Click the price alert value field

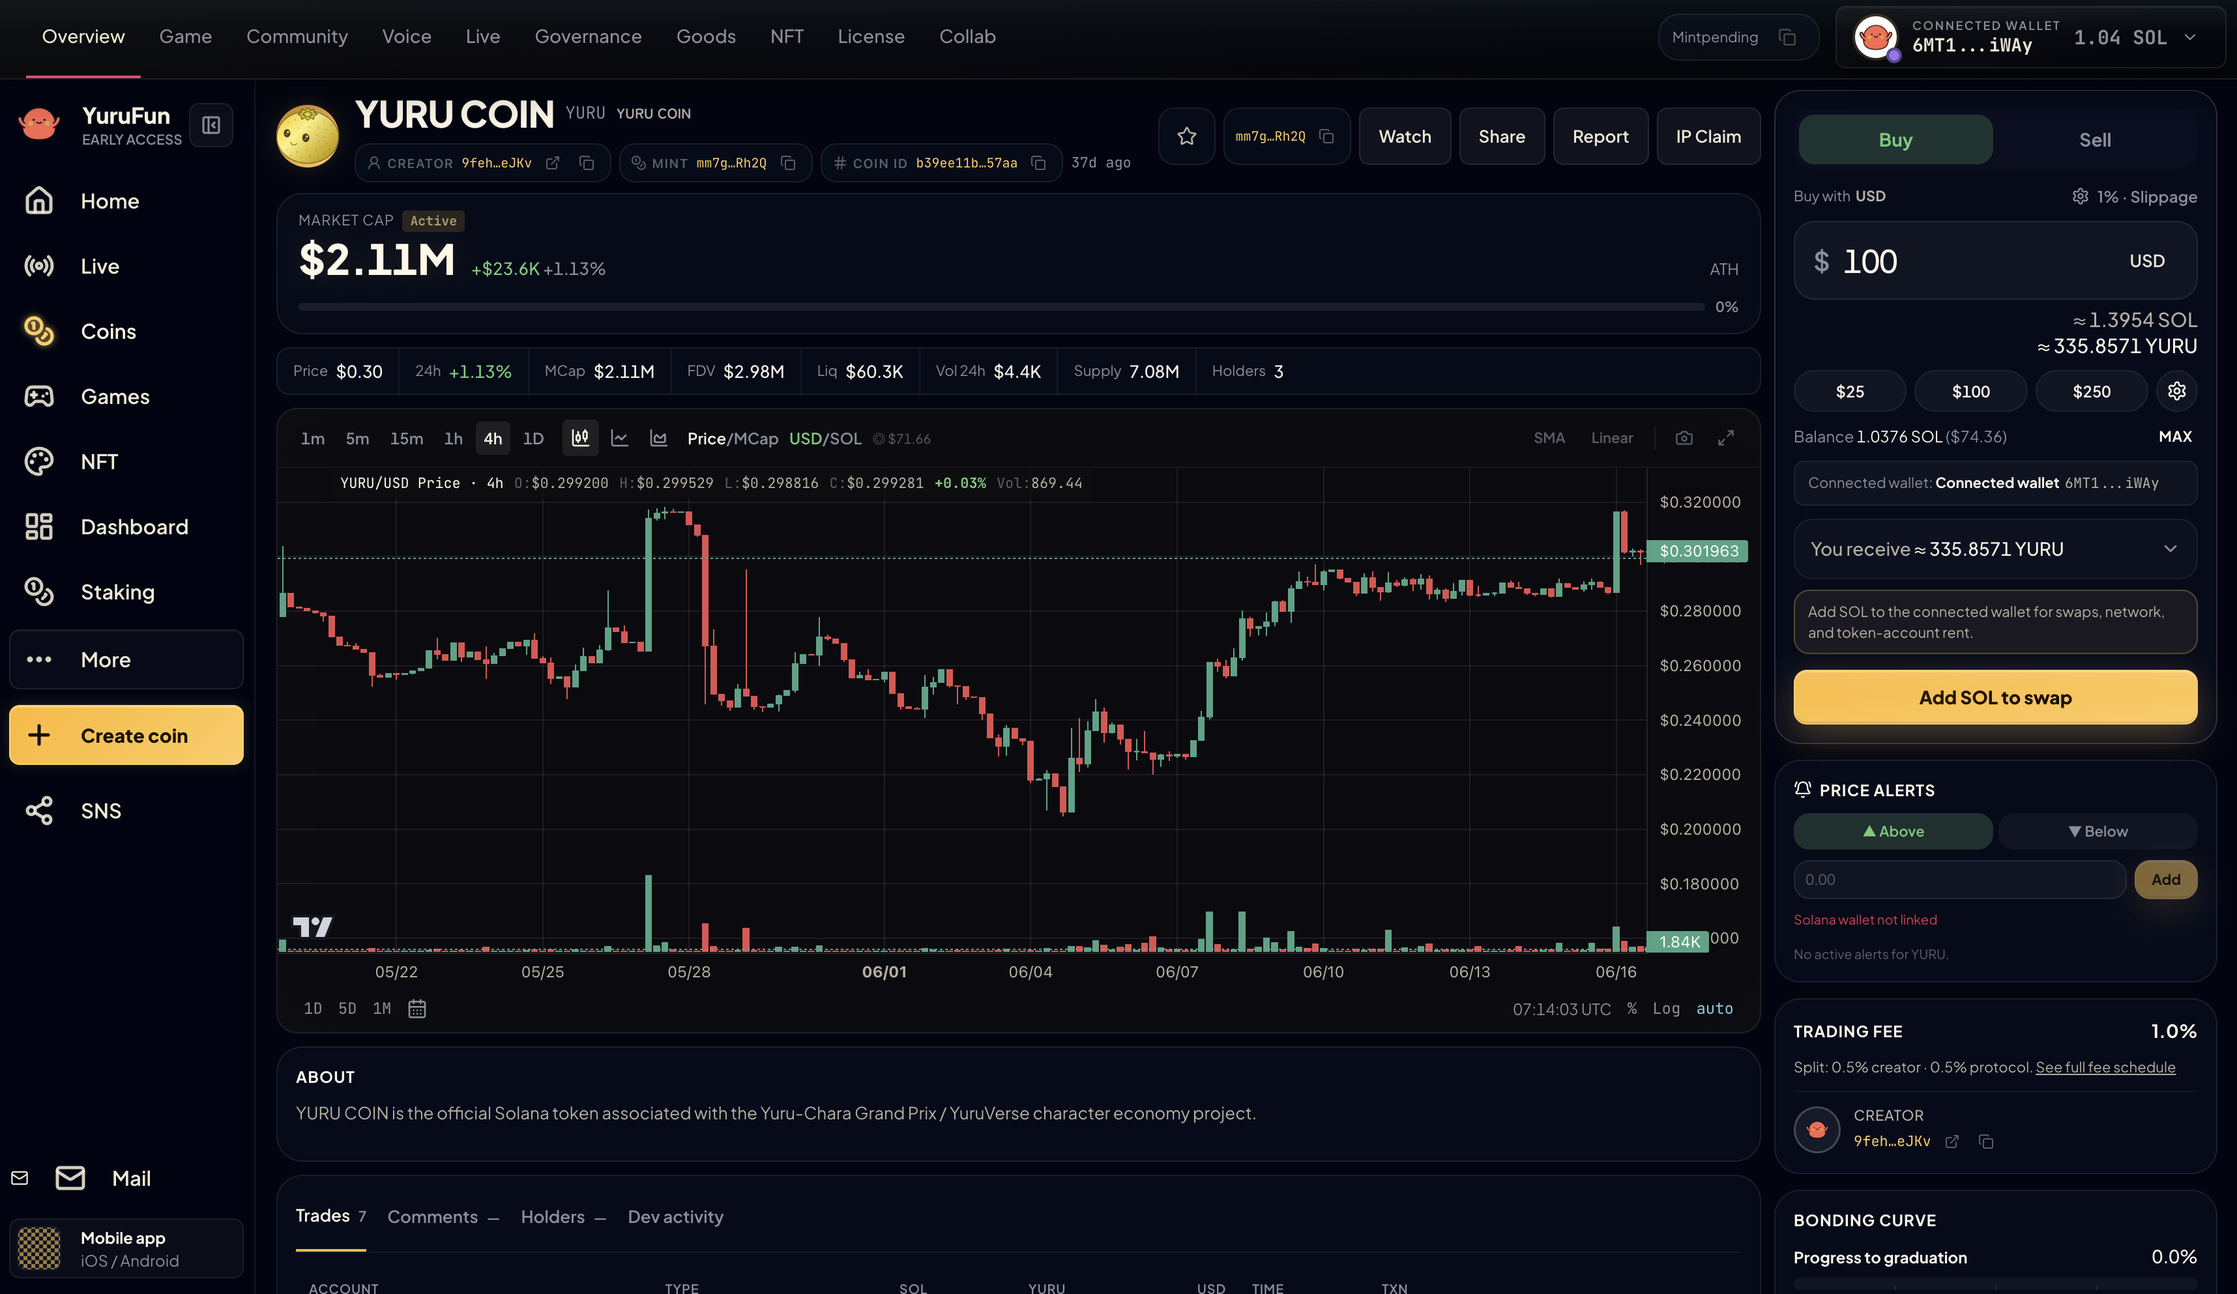tap(1959, 880)
